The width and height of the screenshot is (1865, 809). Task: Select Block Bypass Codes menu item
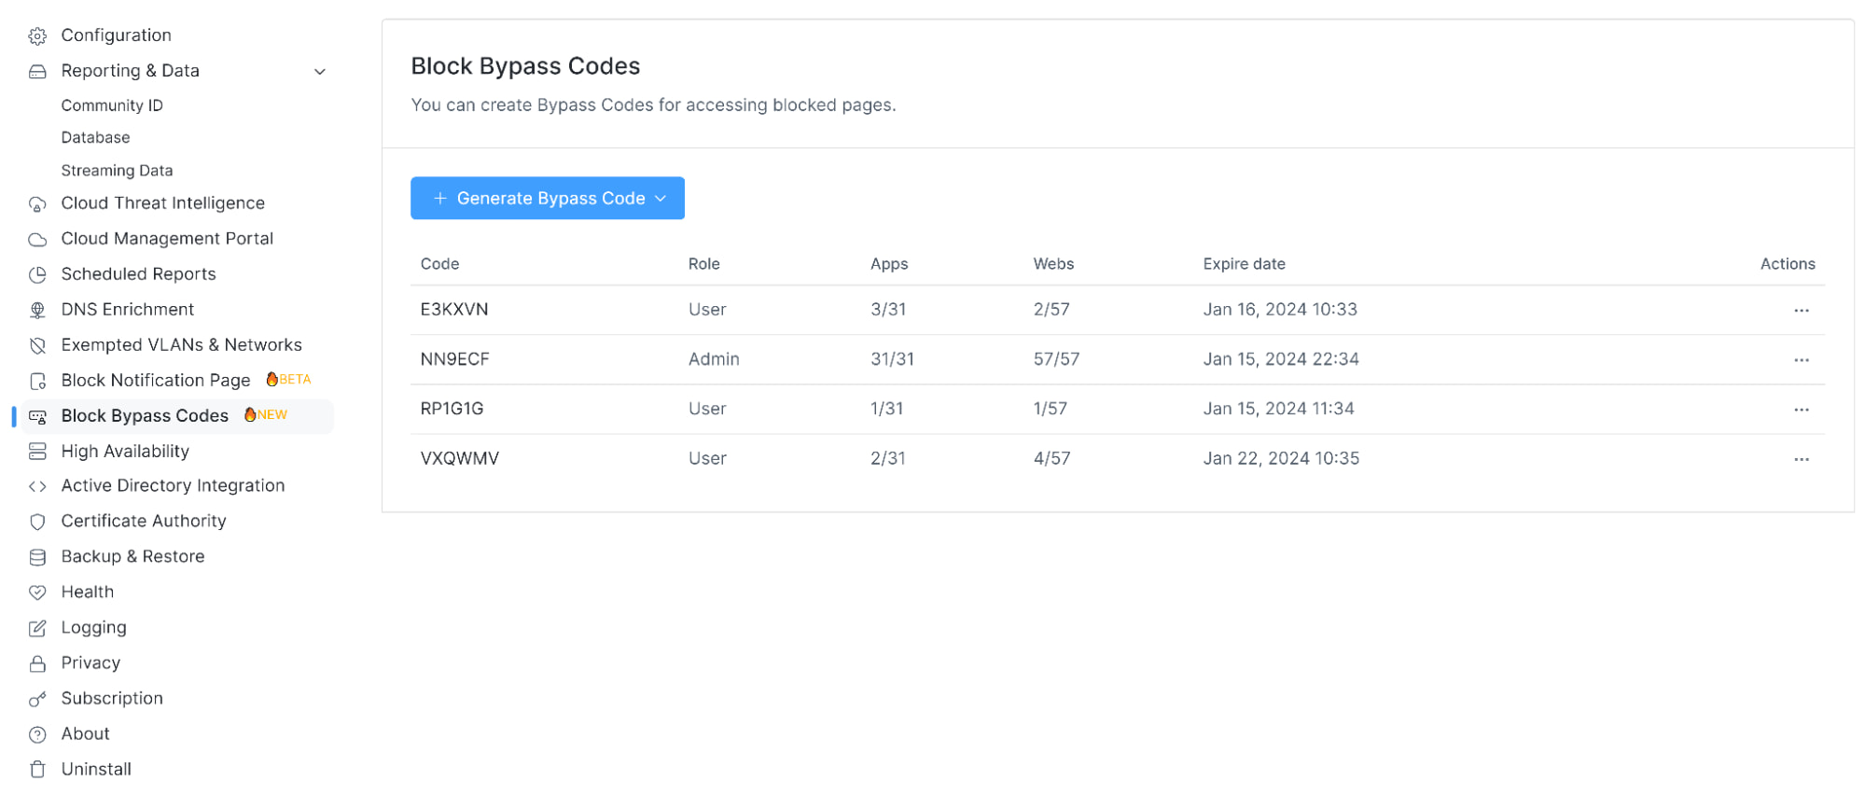pyautogui.click(x=145, y=416)
